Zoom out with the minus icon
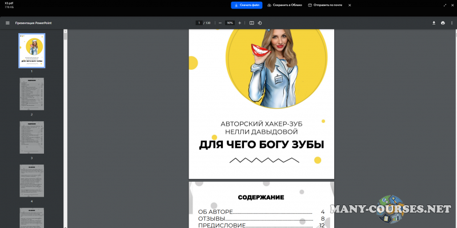 click(220, 23)
